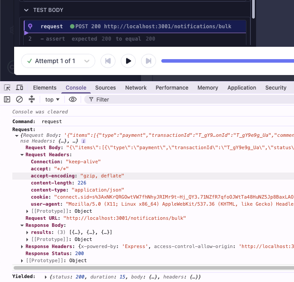Viewport: 294px width, 282px height.
Task: Click the info badge next to the request object
Action: pos(83,141)
